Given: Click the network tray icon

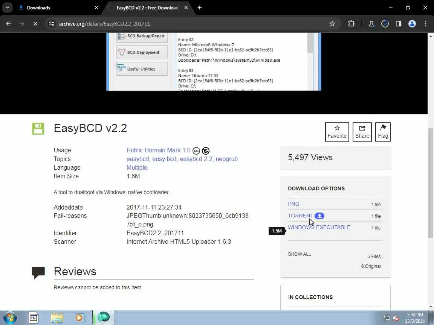Looking at the screenshot, I should point(387,318).
